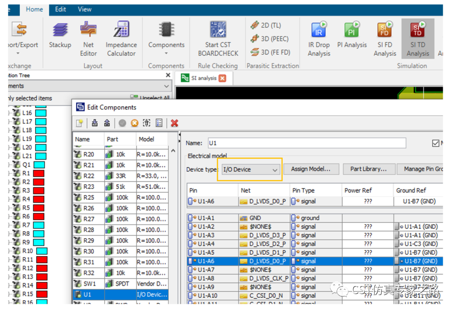Run SI FD Analysis
Image resolution: width=454 pixels, height=310 pixels.
click(385, 39)
